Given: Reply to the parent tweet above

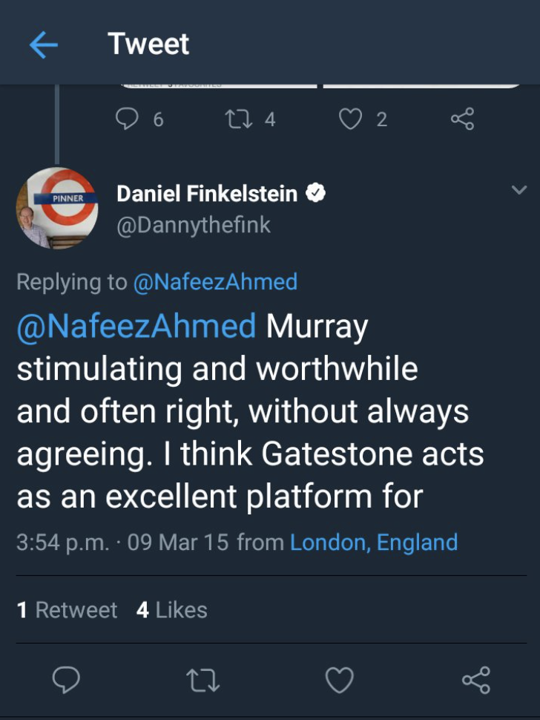Looking at the screenshot, I should 128,119.
